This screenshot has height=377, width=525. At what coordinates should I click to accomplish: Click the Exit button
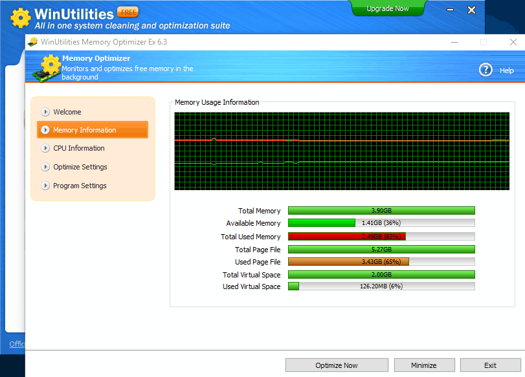(491, 365)
